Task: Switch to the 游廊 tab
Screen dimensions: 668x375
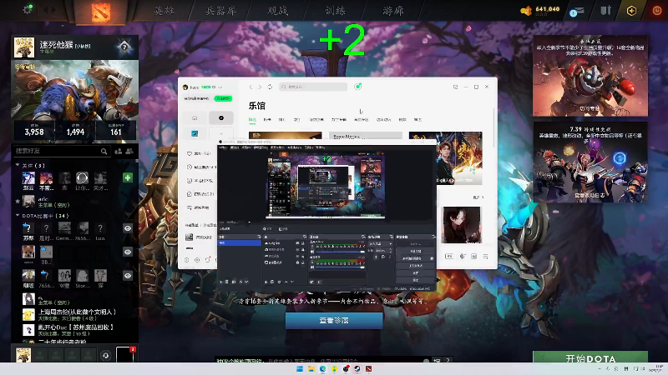Action: point(392,11)
